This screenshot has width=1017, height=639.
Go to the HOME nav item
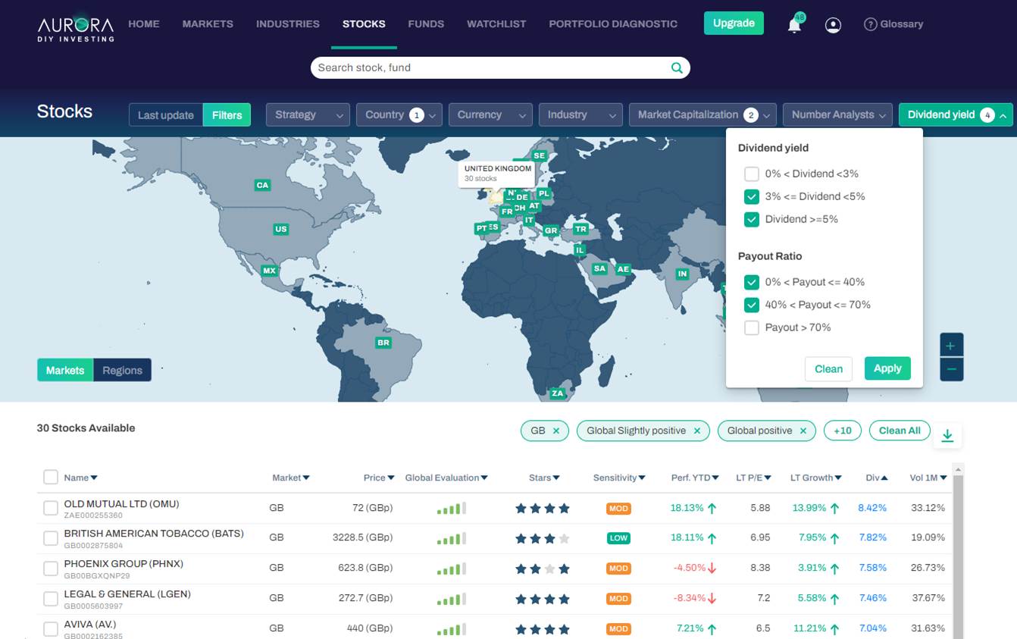[144, 24]
